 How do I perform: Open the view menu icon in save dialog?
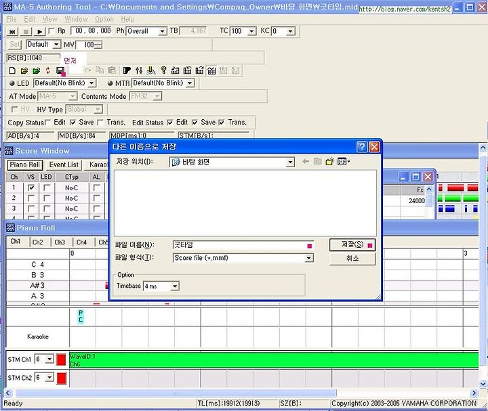point(344,161)
